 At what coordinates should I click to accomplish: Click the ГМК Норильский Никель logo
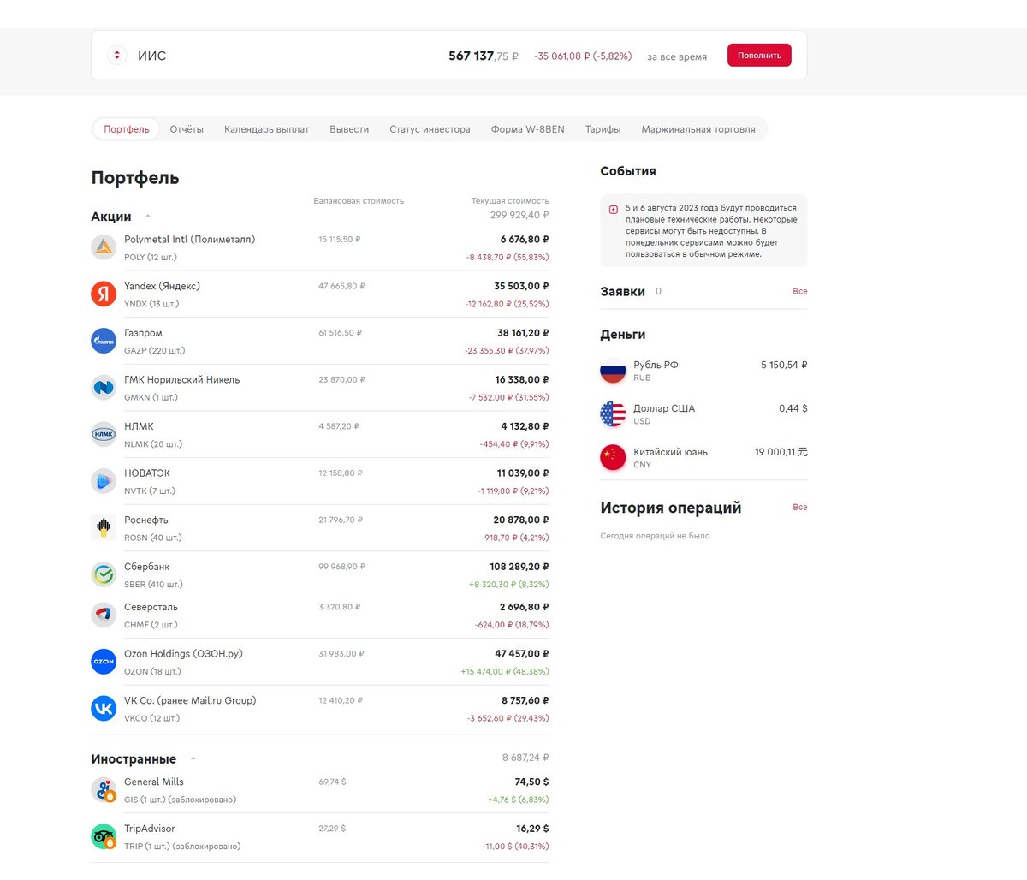click(x=104, y=388)
